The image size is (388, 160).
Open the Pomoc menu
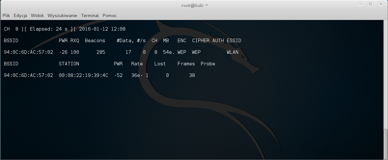click(x=109, y=15)
